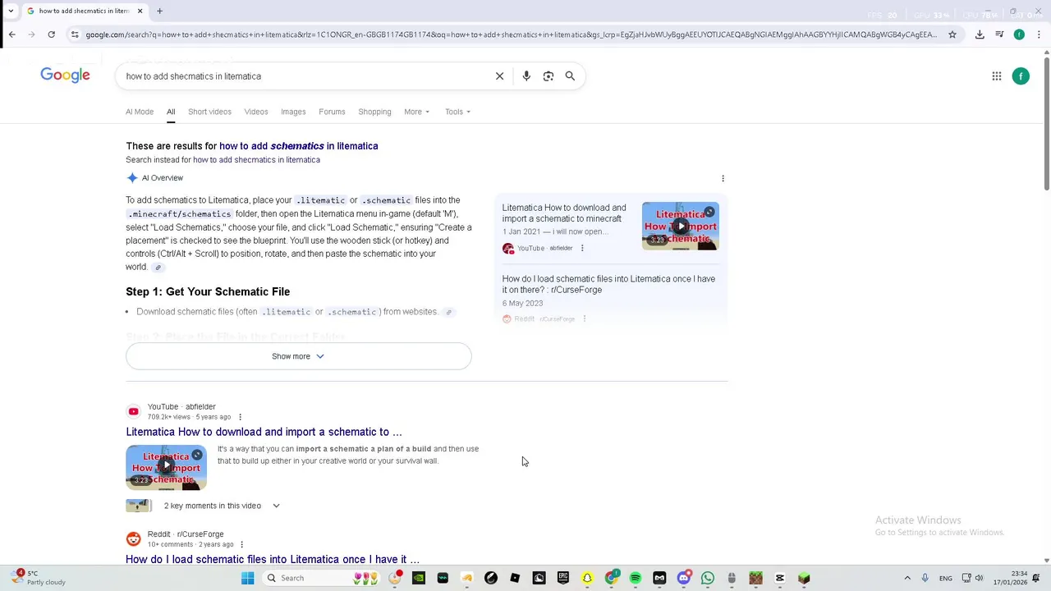1051x591 pixels.
Task: Start voice search with microphone icon
Action: point(526,76)
